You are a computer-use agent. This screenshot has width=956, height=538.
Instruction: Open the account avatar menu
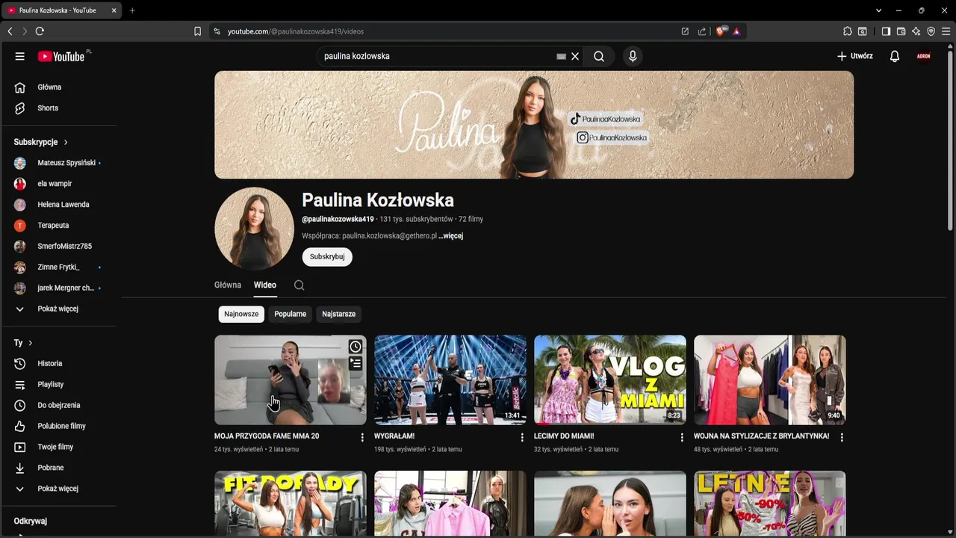tap(924, 56)
